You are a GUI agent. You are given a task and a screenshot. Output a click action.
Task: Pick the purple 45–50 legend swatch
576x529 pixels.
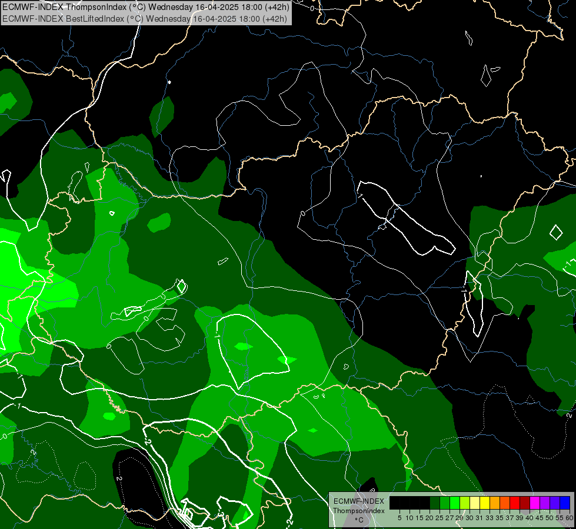(x=545, y=503)
